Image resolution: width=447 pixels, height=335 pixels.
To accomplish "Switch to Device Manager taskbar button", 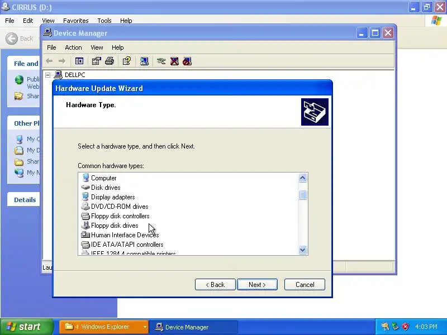I will 193,327.
